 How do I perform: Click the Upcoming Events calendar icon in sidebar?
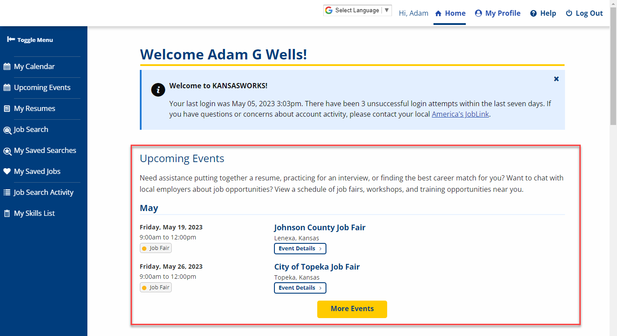pos(7,88)
